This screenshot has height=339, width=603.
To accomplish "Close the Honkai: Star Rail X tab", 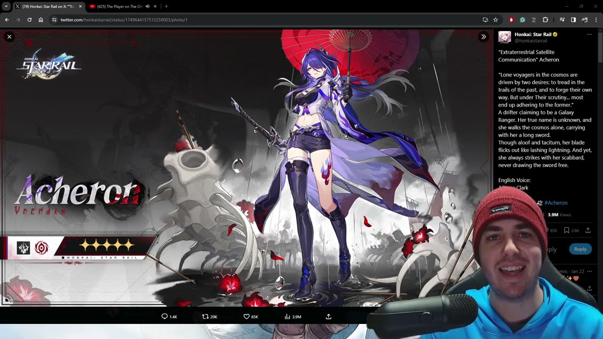I will (80, 7).
